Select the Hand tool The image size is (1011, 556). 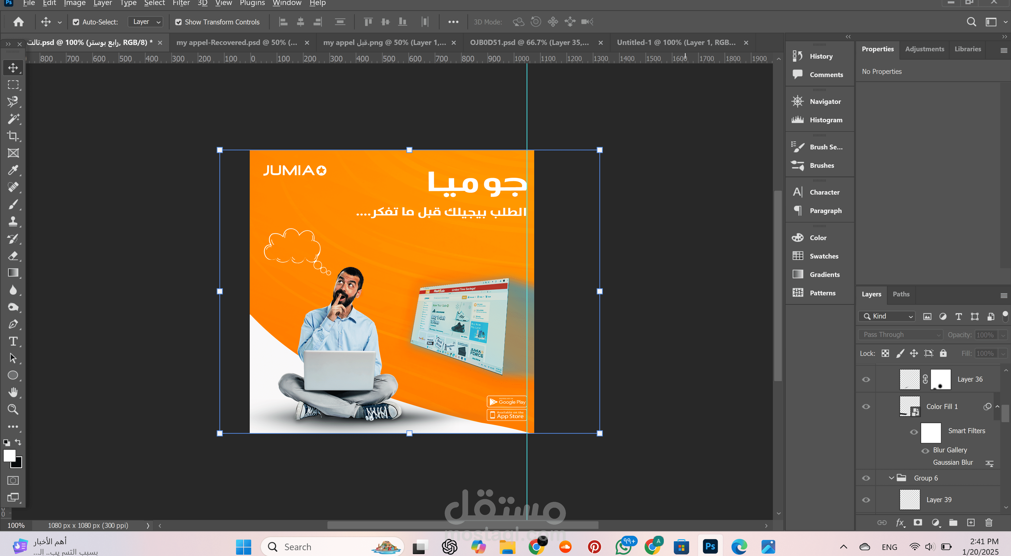click(13, 392)
